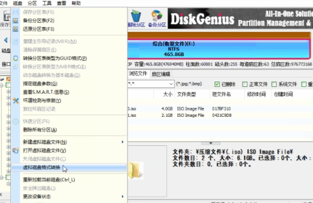313x203 pixels.
Task: Sort by 修改时间 column header
Action: [258, 94]
